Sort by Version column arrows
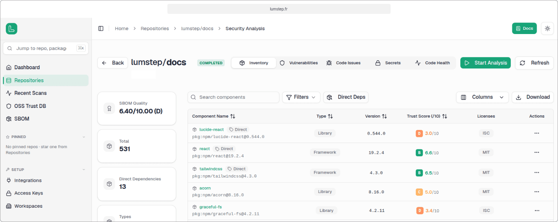558x222 pixels. (384, 116)
